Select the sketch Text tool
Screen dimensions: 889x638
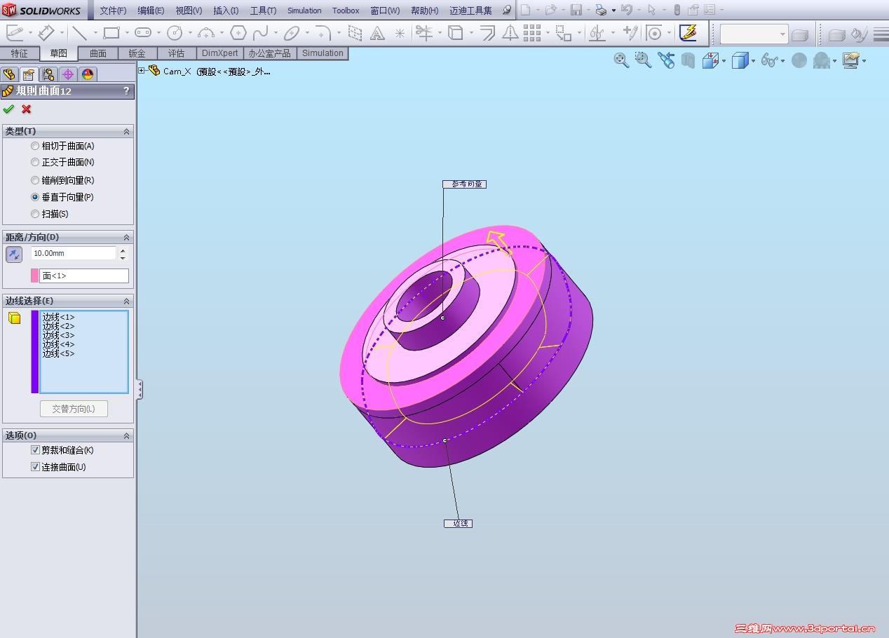click(x=377, y=32)
